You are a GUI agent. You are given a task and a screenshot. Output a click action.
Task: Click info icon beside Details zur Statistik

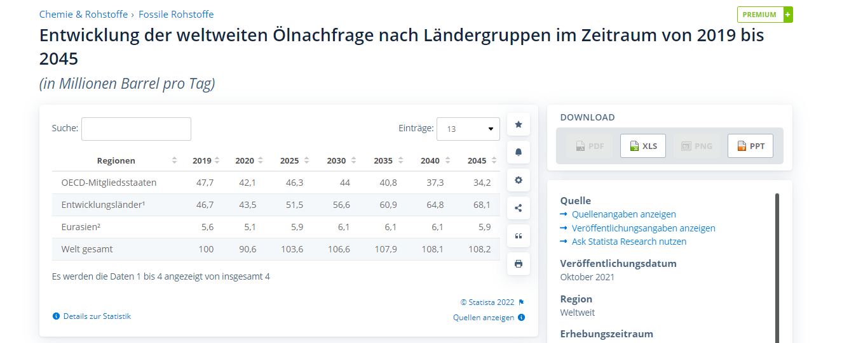pyautogui.click(x=56, y=316)
